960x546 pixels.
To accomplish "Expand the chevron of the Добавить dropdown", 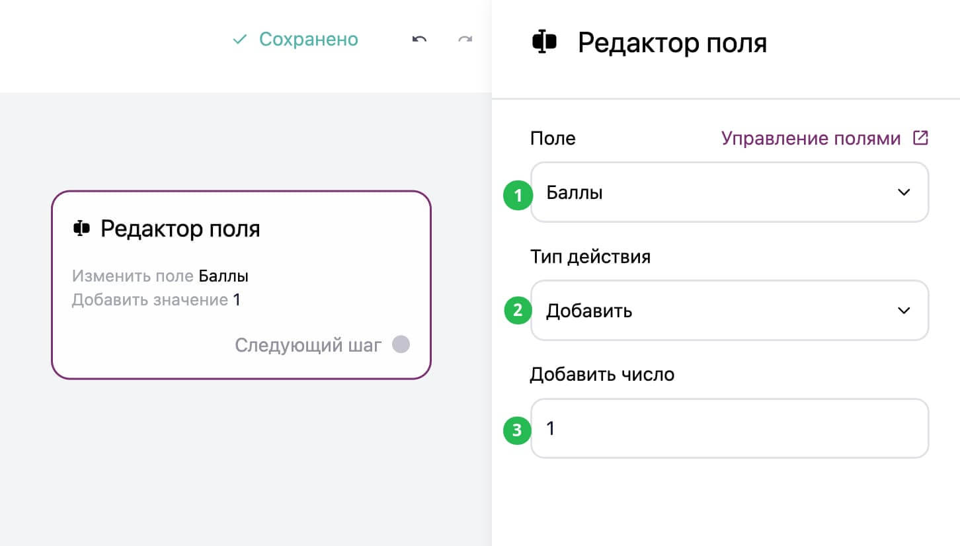I will click(904, 311).
